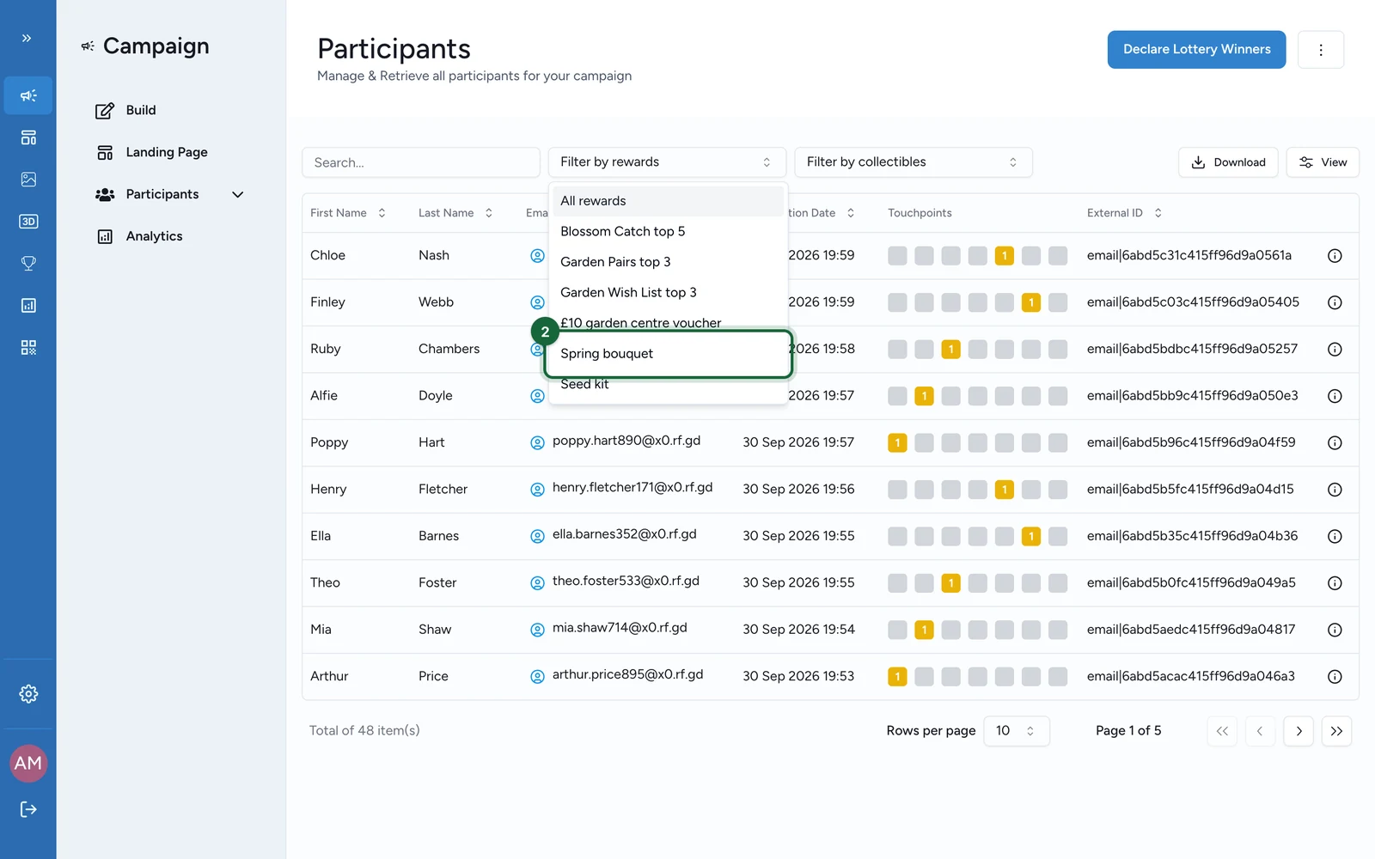Open the more options kebab menu
The width and height of the screenshot is (1375, 859).
tap(1321, 50)
